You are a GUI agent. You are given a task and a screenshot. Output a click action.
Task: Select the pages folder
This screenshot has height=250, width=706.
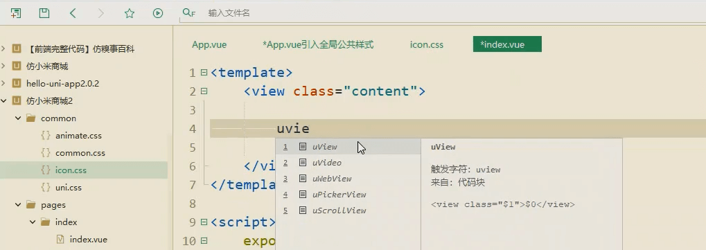[x=53, y=205]
